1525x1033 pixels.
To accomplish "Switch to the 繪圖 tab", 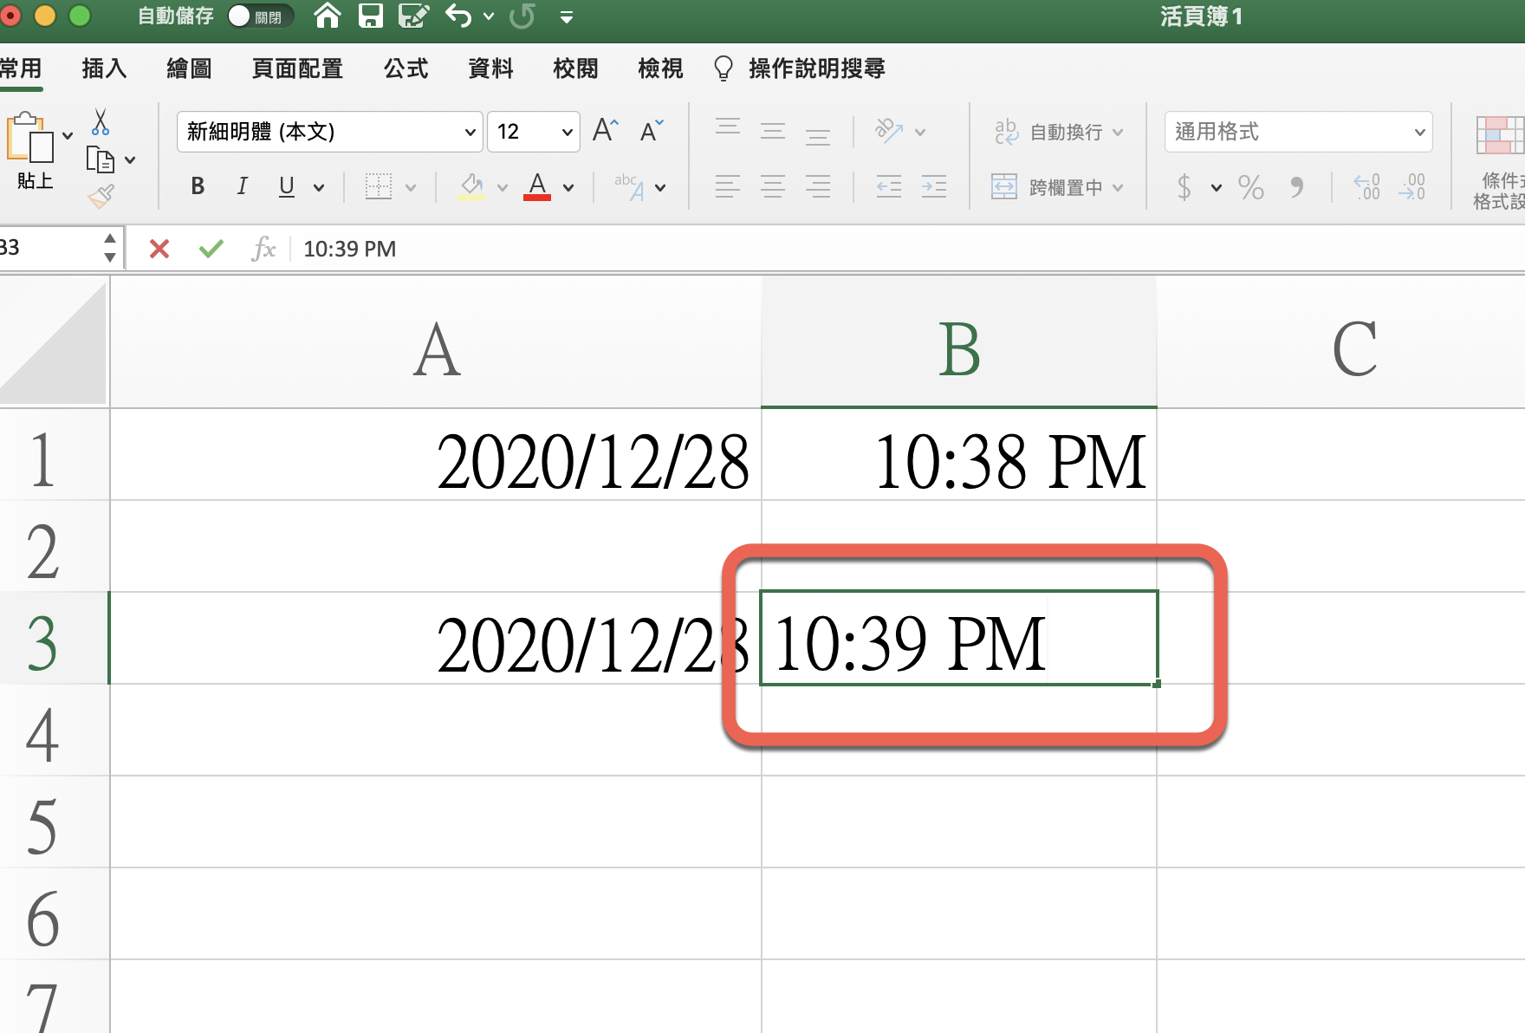I will 189,68.
